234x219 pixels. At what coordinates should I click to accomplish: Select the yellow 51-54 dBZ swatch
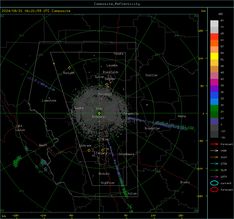214,56
